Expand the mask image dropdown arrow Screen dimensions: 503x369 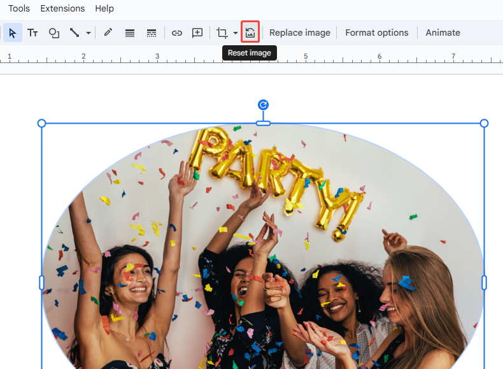coord(236,33)
